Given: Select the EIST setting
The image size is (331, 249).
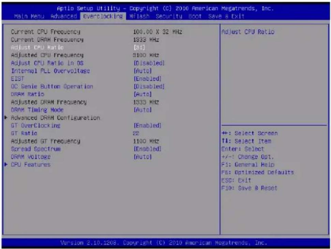Looking at the screenshot, I should point(17,78).
